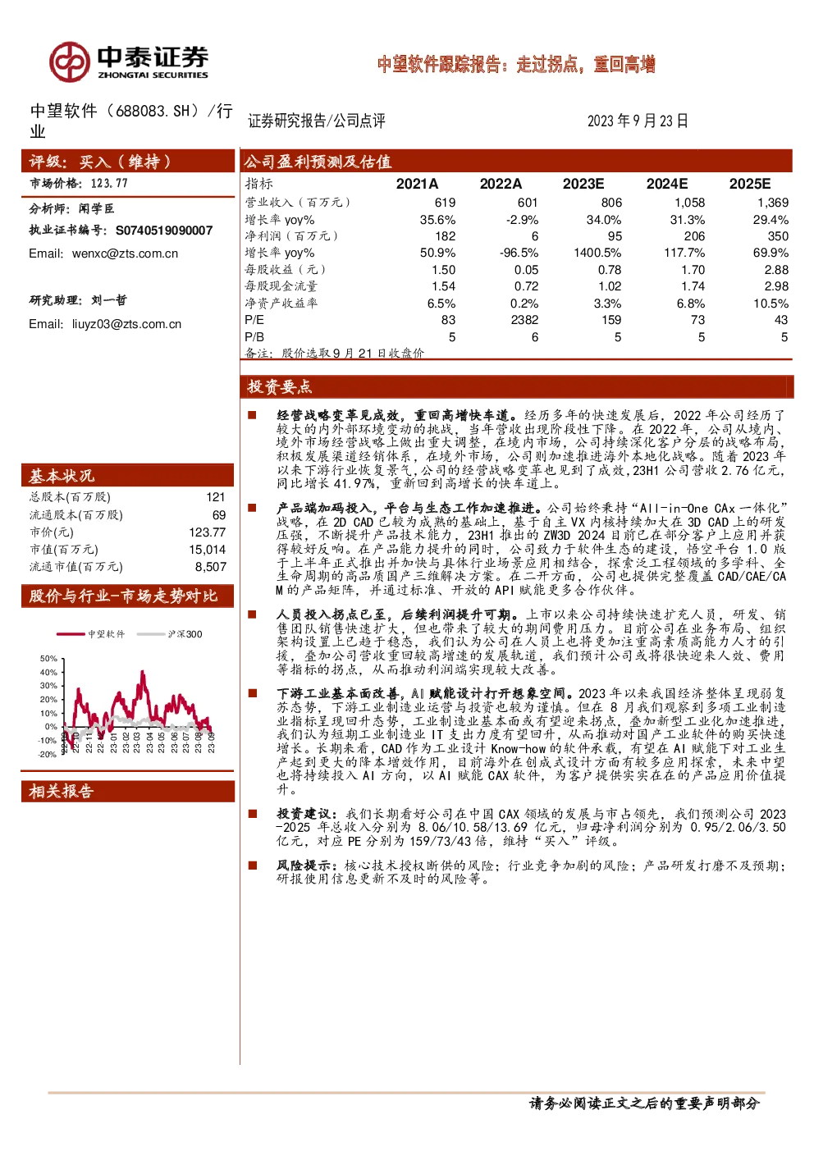Click email wenxc@zts.com.cn
Image resolution: width=814 pixels, height=1151 pixels.
click(x=125, y=253)
